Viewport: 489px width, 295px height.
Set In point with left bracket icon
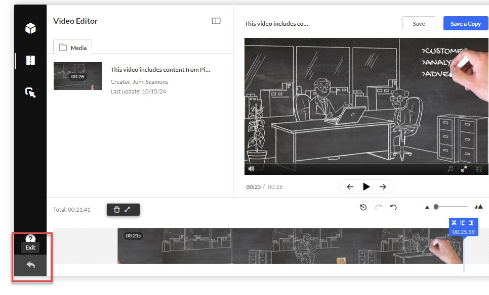click(x=463, y=222)
